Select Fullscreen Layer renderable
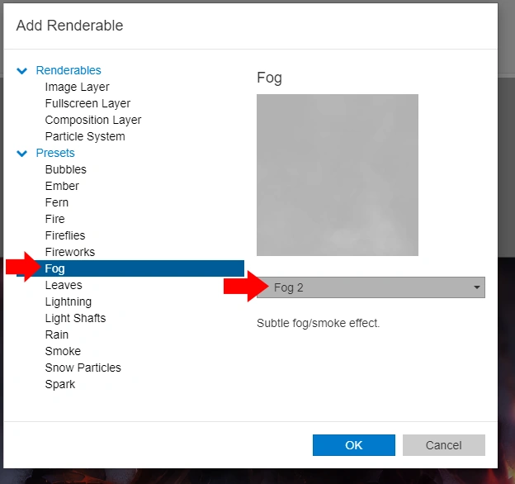515x484 pixels. pyautogui.click(x=87, y=103)
